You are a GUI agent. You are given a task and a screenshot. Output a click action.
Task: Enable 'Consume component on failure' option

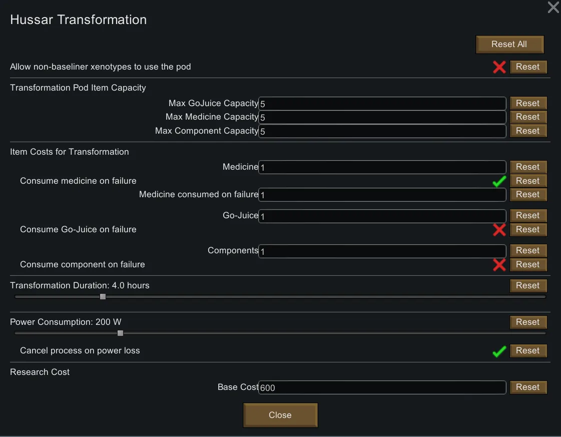tap(499, 265)
